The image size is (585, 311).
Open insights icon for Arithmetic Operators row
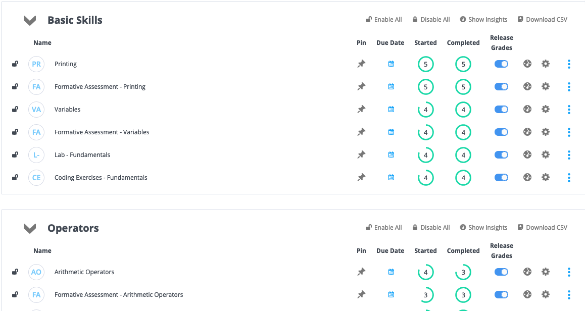[x=527, y=272]
